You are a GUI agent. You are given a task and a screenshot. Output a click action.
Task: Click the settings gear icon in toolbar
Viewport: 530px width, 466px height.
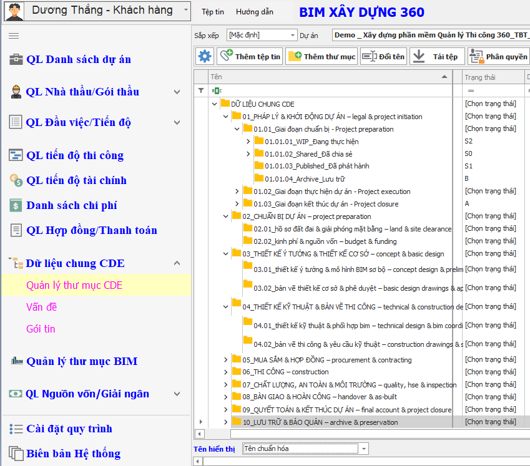coord(205,56)
